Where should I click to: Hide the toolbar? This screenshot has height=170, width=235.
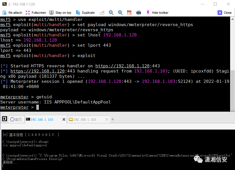157,13
